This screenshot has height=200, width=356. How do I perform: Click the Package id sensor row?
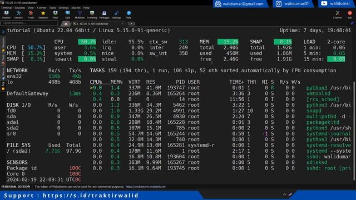click(44, 168)
